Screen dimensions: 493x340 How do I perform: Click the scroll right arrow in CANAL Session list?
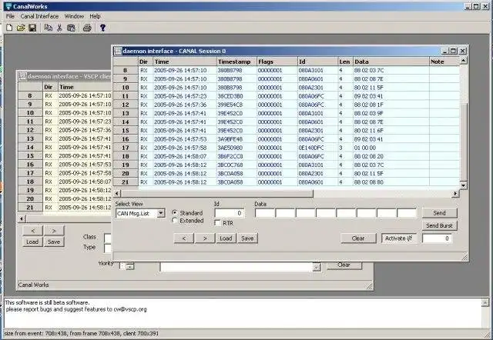[455, 193]
